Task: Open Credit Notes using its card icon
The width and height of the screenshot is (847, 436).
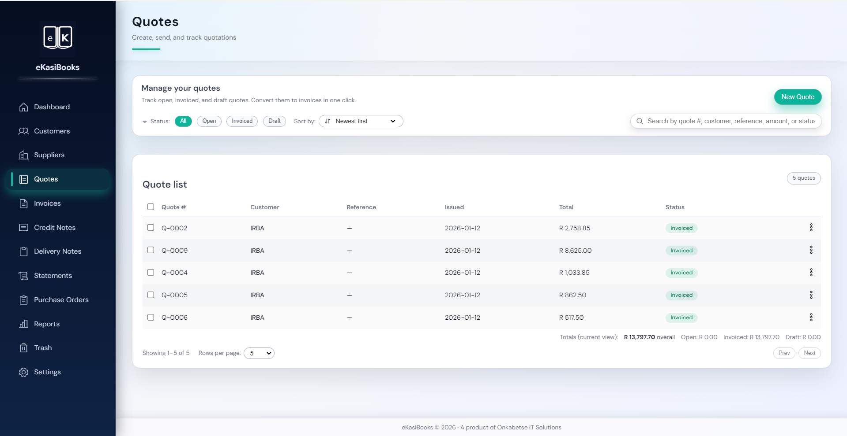Action: point(23,227)
